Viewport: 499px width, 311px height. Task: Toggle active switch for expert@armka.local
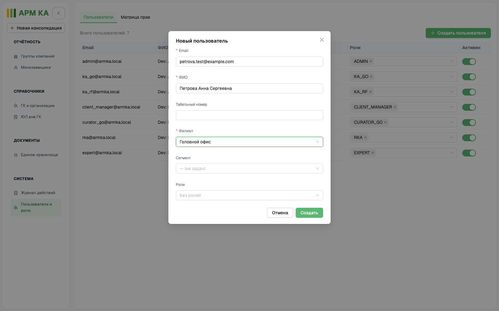pos(469,153)
